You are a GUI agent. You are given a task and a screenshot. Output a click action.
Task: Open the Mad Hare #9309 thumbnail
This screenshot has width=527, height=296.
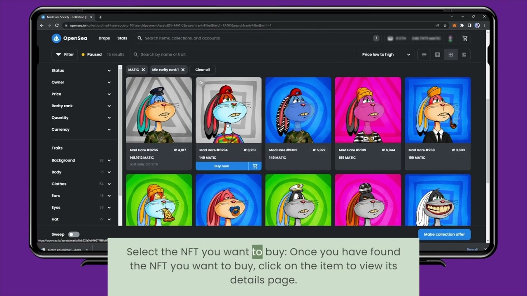point(298,110)
